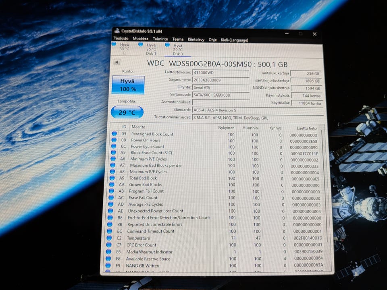
Task: Click status icon of NAND GB Written
Action: 108,265
